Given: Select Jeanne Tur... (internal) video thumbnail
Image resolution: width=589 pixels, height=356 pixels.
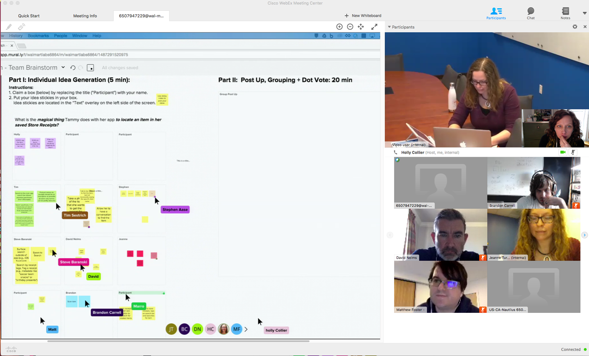Looking at the screenshot, I should click(x=534, y=235).
